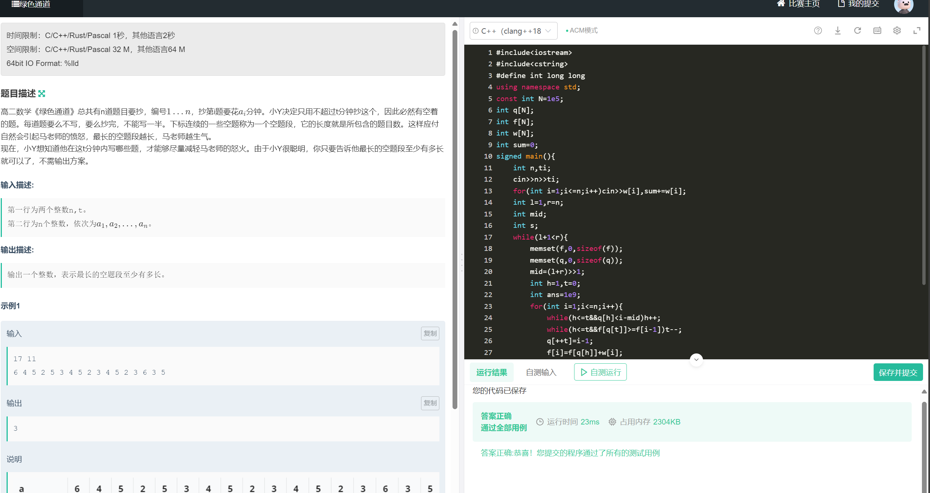Click the 自测运行 button
Screen dimensions: 930x493
(600, 372)
